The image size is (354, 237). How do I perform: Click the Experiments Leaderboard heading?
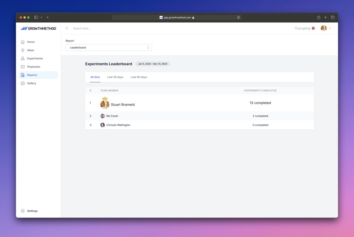(x=109, y=64)
